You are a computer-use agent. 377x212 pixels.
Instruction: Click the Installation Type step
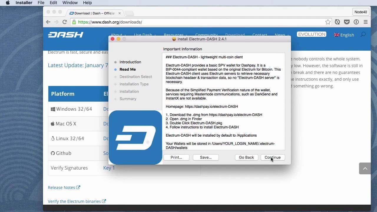tap(134, 84)
